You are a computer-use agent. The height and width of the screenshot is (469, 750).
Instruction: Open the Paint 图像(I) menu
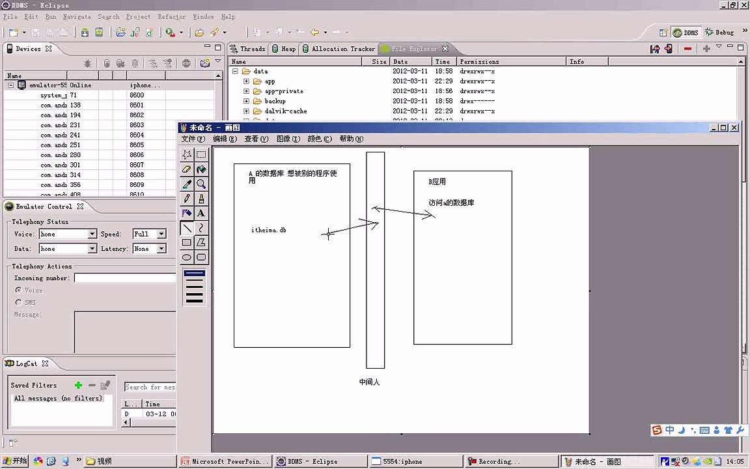coord(288,139)
